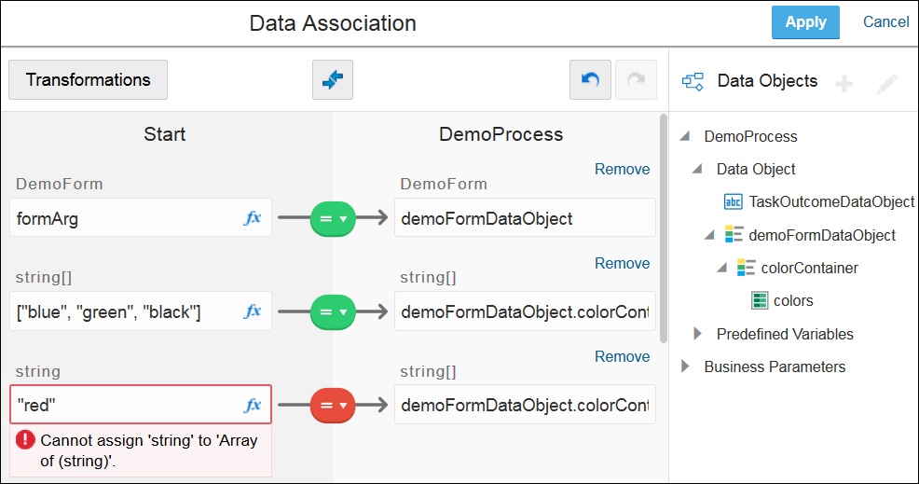Open the red assignment operator dropdown

pyautogui.click(x=333, y=405)
